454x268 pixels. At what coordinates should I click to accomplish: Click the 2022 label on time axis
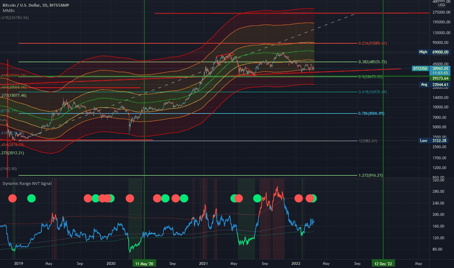(296, 264)
